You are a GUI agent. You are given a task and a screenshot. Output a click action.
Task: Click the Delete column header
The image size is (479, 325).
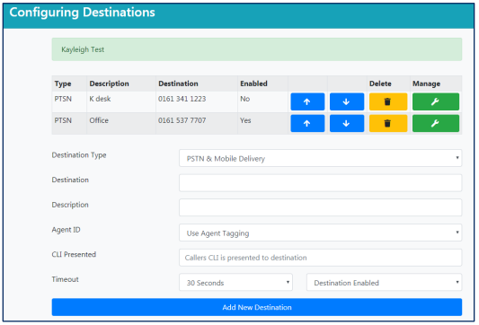click(x=380, y=83)
